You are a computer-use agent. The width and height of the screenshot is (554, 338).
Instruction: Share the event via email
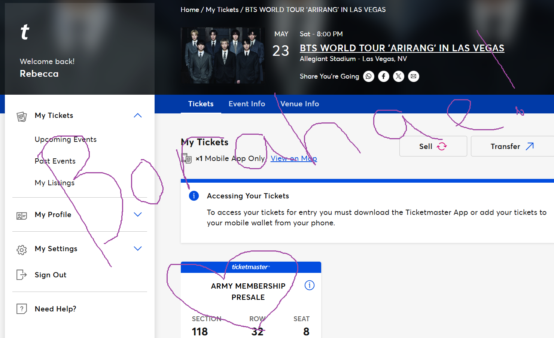click(413, 76)
